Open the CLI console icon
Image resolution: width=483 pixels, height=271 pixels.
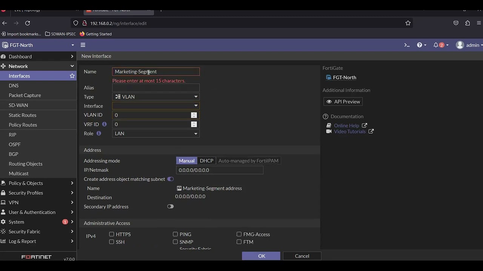point(407,45)
